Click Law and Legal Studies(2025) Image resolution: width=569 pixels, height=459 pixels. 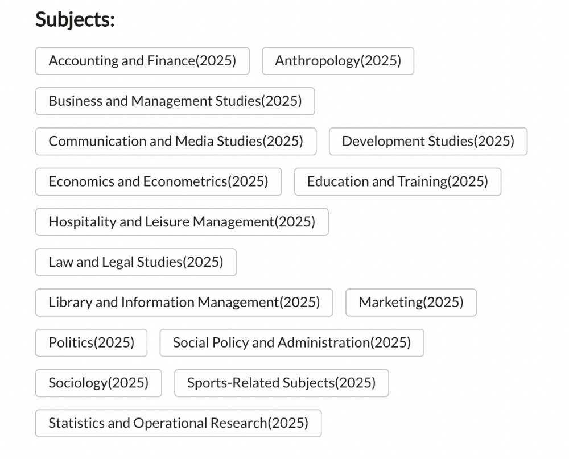click(136, 262)
